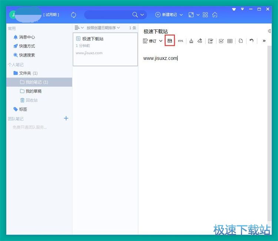The height and width of the screenshot is (241, 278).
Task: Click the insert table grid icon
Action: pos(230,41)
